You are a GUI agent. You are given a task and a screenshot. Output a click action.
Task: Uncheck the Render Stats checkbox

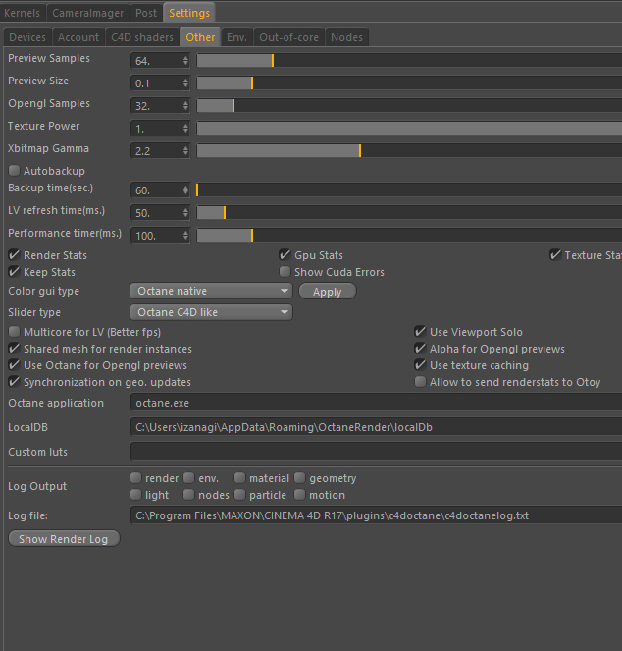[x=14, y=255]
